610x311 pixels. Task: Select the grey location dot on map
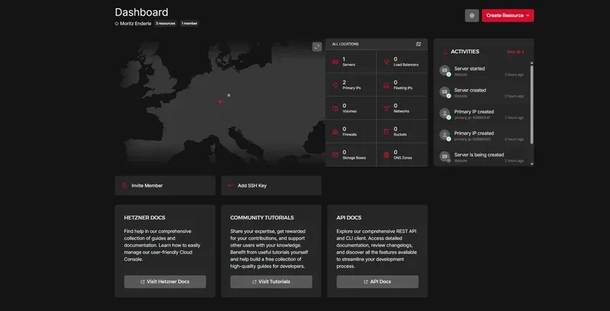[x=229, y=95]
